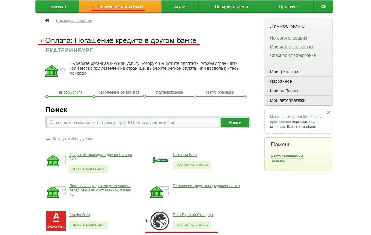Viewport: 371px width, 235px height.
Task: Click the bank icon for Погашение кредитов юридических лиц
Action: [159, 191]
